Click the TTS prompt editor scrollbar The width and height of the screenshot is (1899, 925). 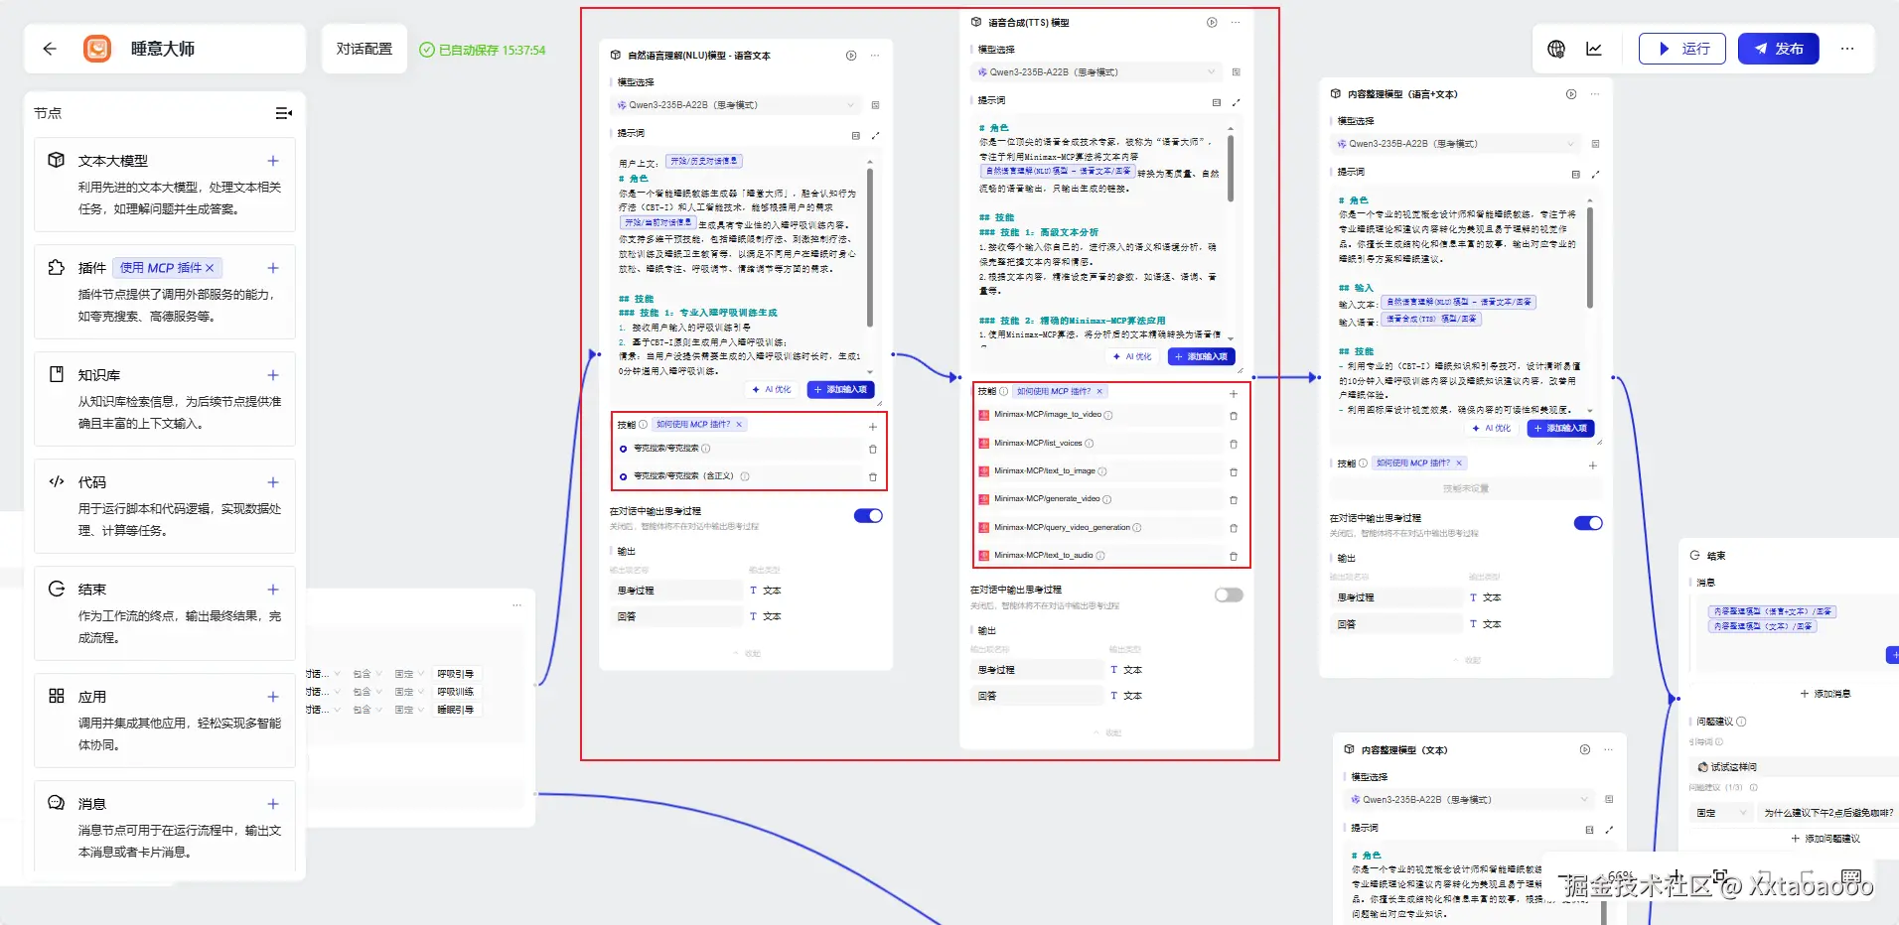[x=1231, y=169]
